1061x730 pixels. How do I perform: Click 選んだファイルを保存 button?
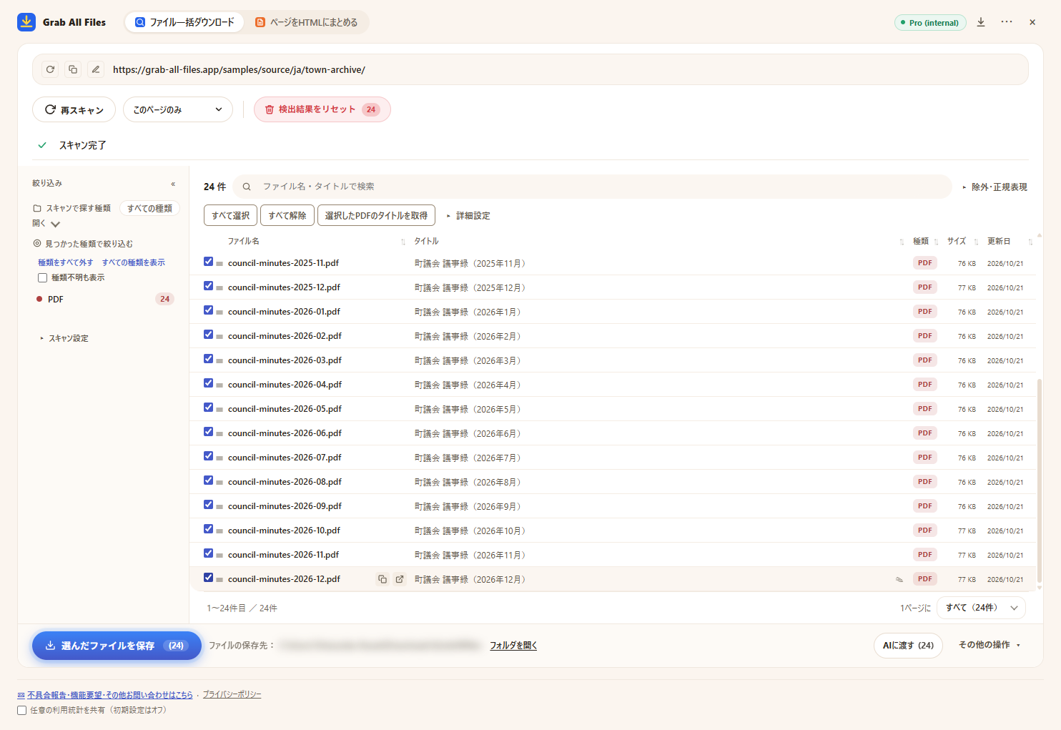point(117,646)
